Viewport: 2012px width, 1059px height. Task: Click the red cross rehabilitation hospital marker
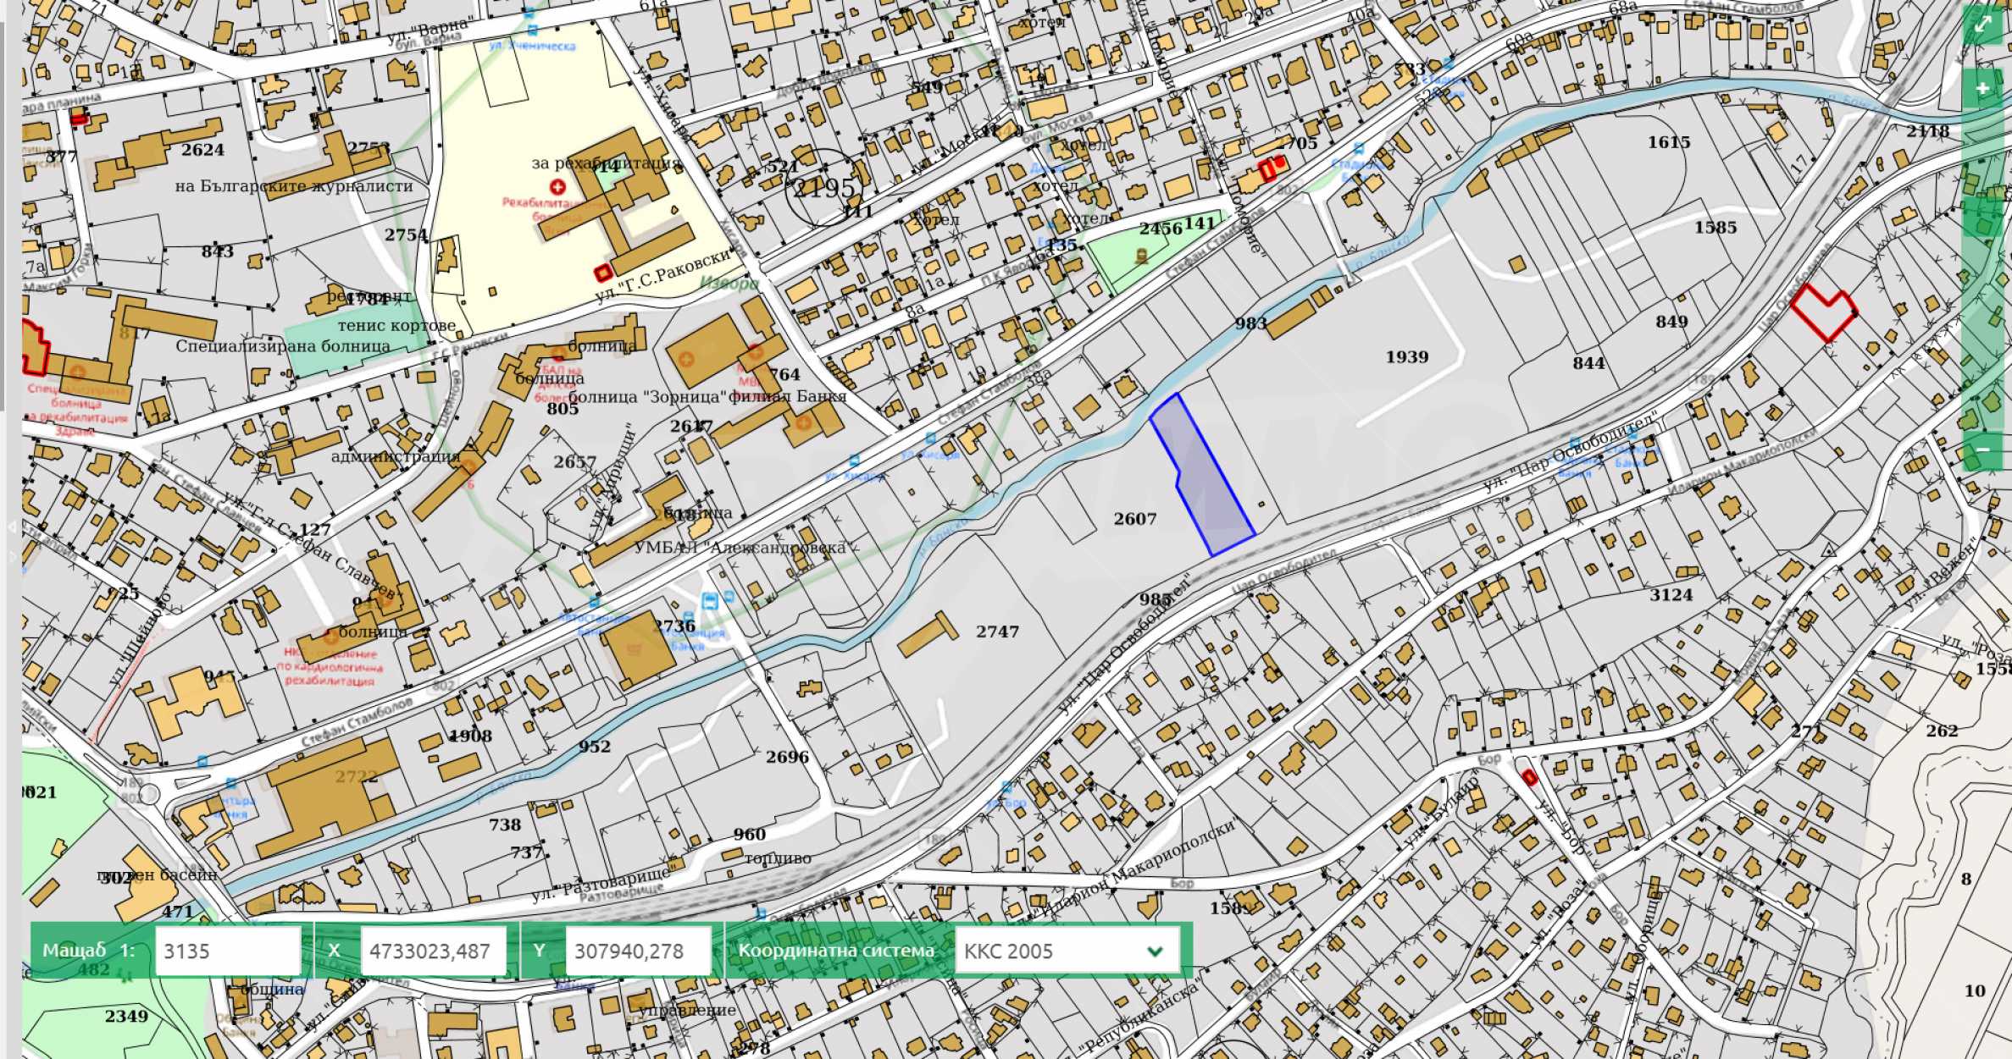[x=557, y=186]
